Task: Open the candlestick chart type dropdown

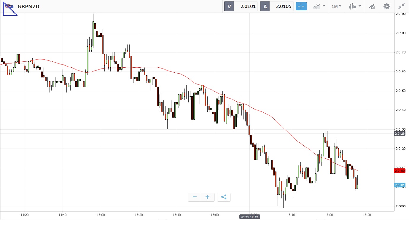Action: 355,6
